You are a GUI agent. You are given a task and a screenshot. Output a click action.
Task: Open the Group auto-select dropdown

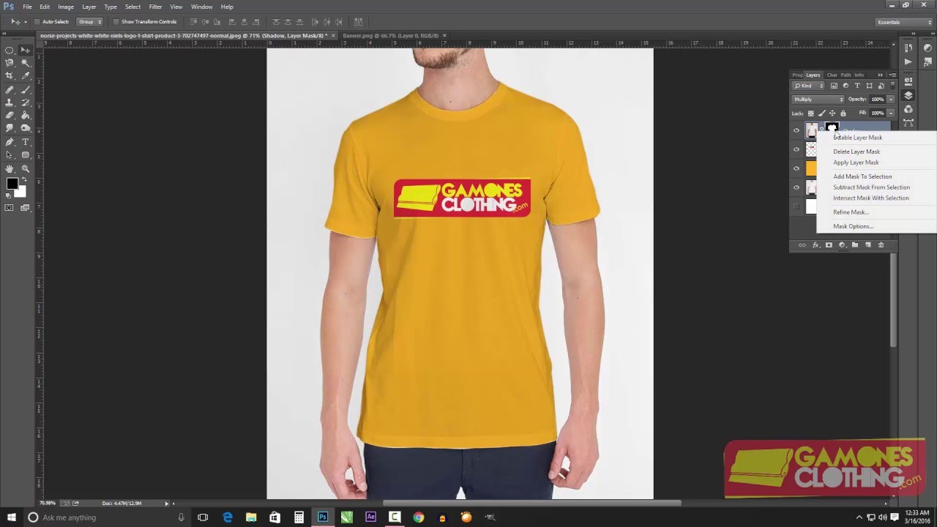click(90, 22)
